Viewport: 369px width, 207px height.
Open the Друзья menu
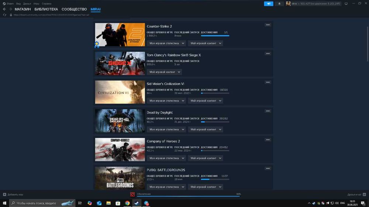coord(27,4)
